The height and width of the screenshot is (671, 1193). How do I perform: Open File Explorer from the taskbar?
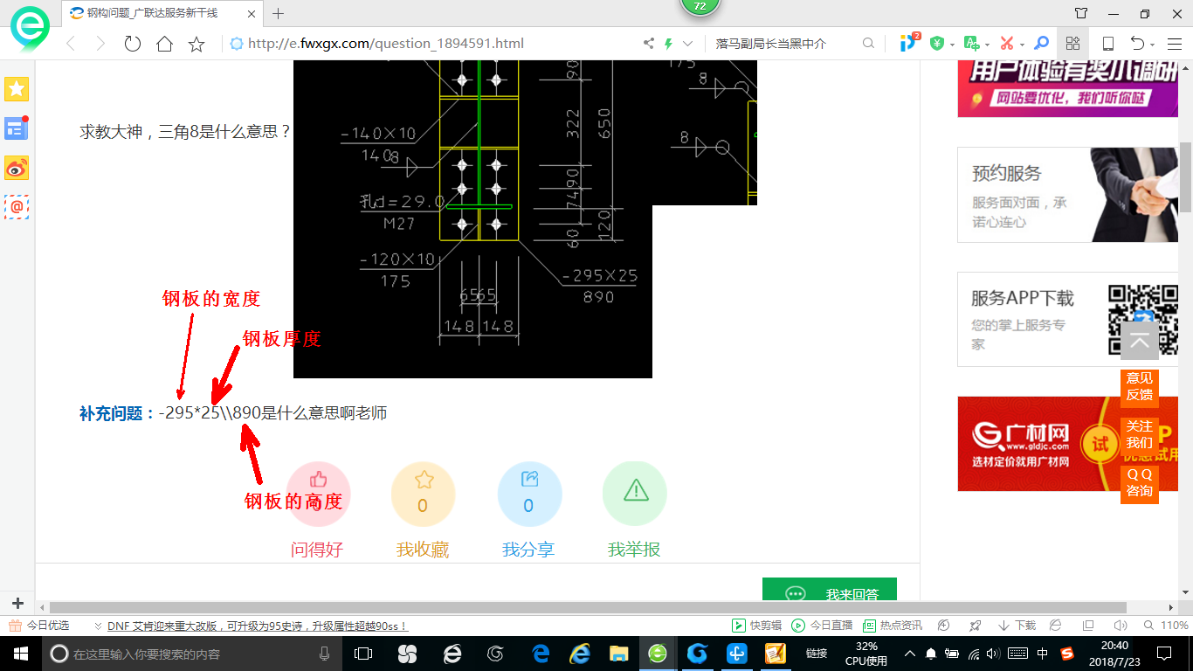[618, 654]
